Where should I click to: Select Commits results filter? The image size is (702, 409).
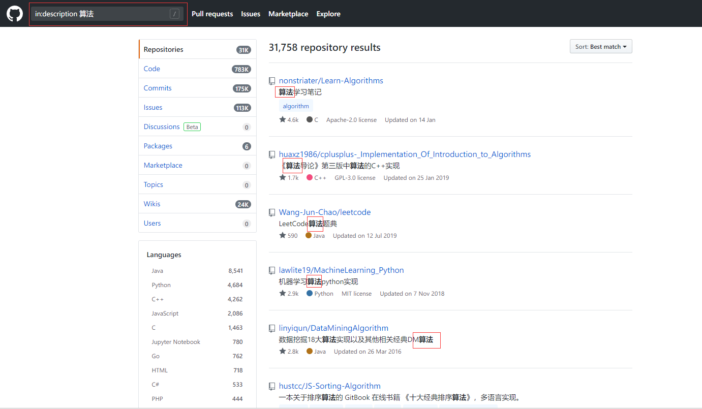[197, 88]
